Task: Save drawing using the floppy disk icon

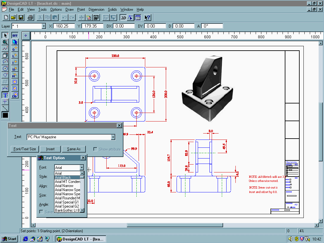Action: point(21,18)
